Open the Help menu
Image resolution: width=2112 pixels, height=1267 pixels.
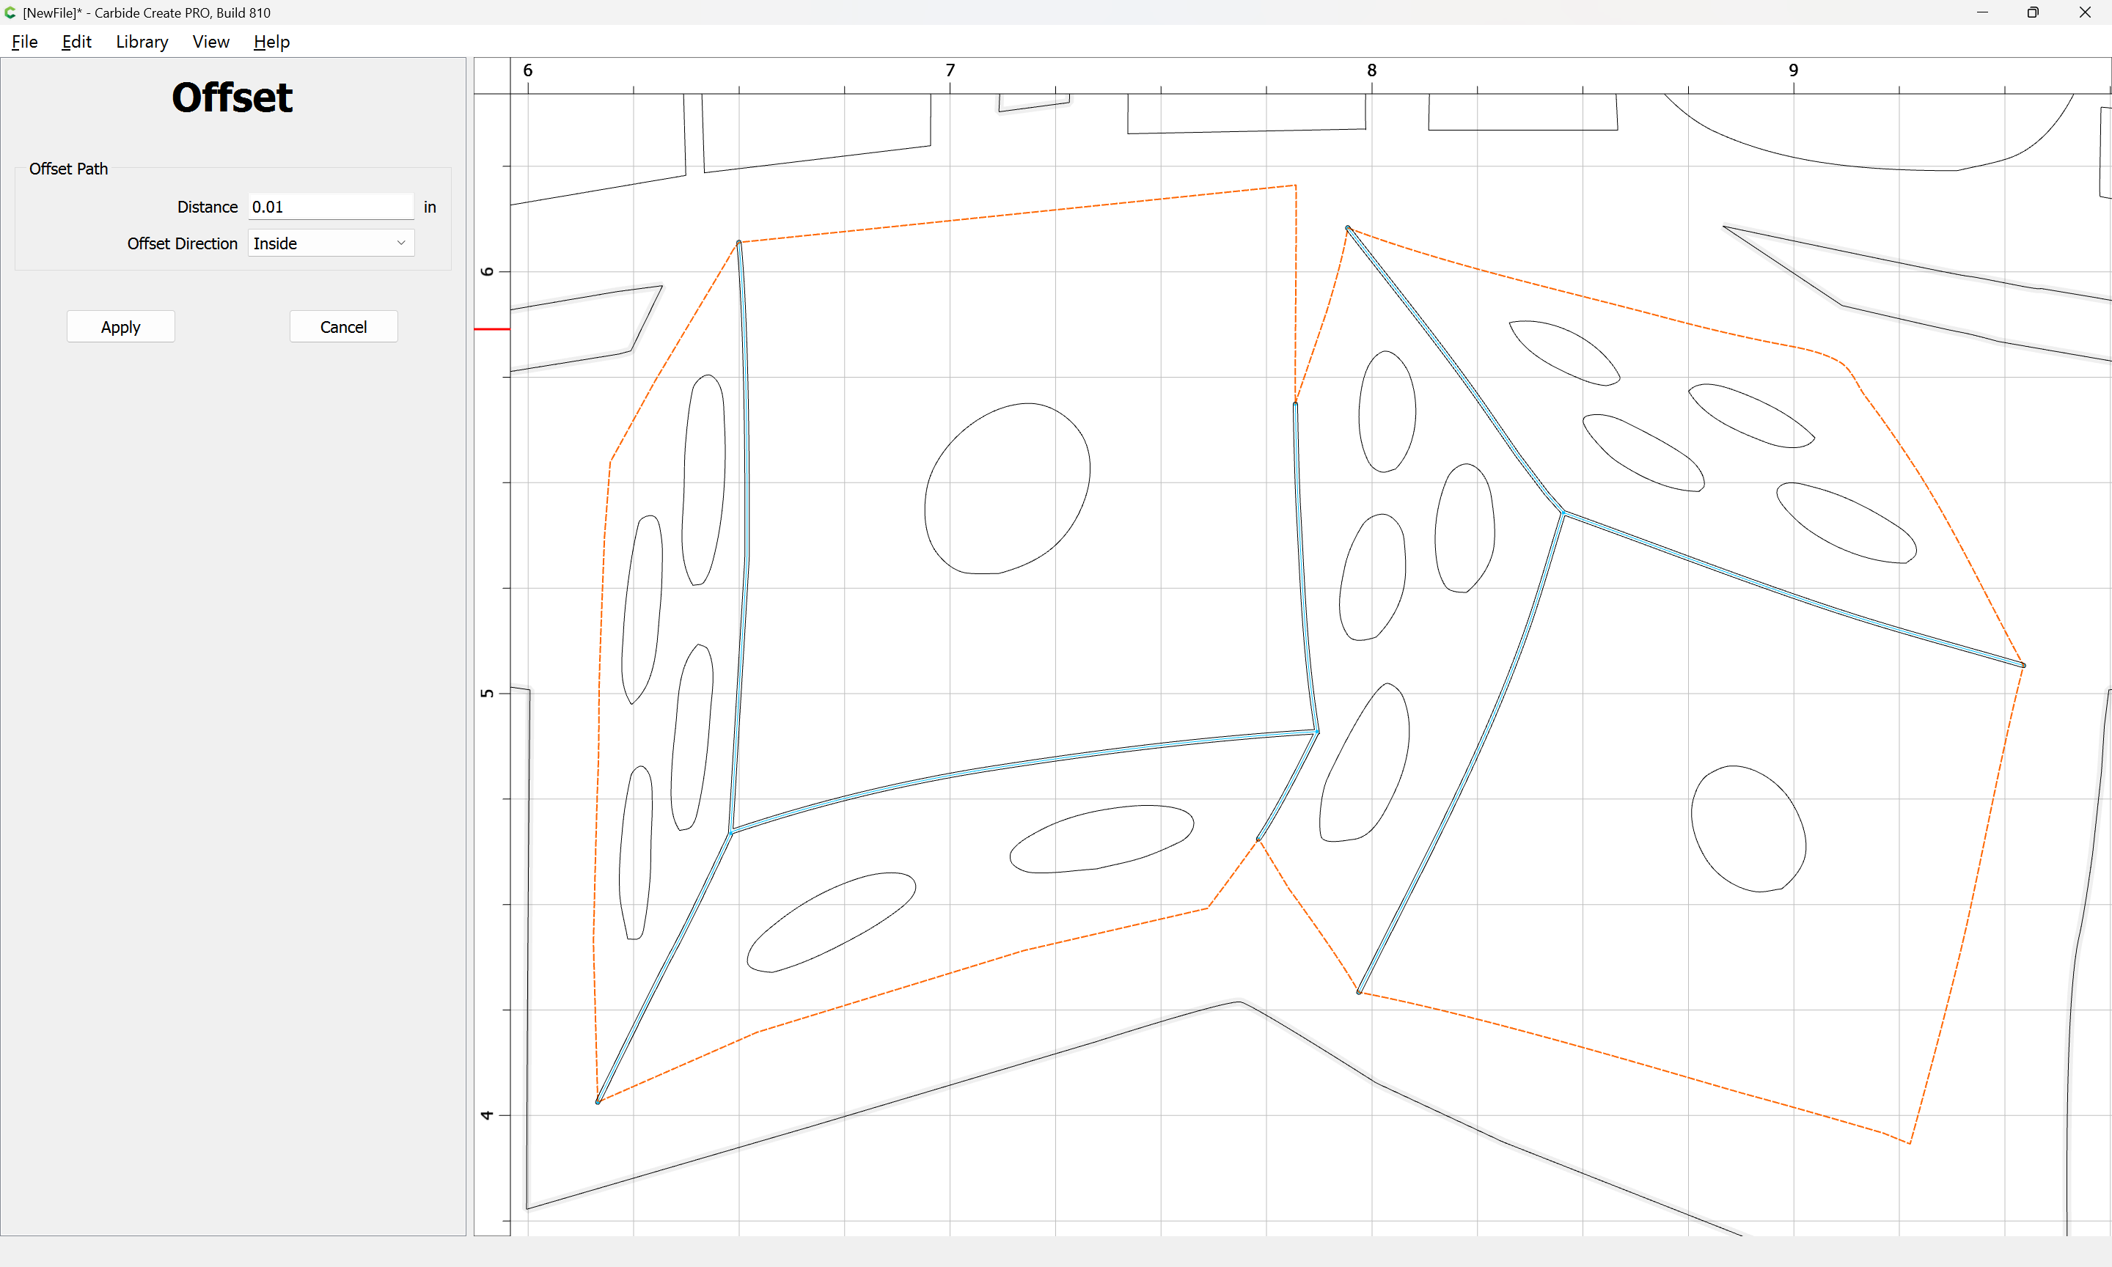click(x=271, y=42)
